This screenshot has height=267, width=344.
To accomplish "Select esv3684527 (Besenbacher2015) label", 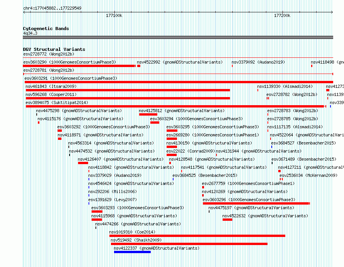I will coord(304,143).
